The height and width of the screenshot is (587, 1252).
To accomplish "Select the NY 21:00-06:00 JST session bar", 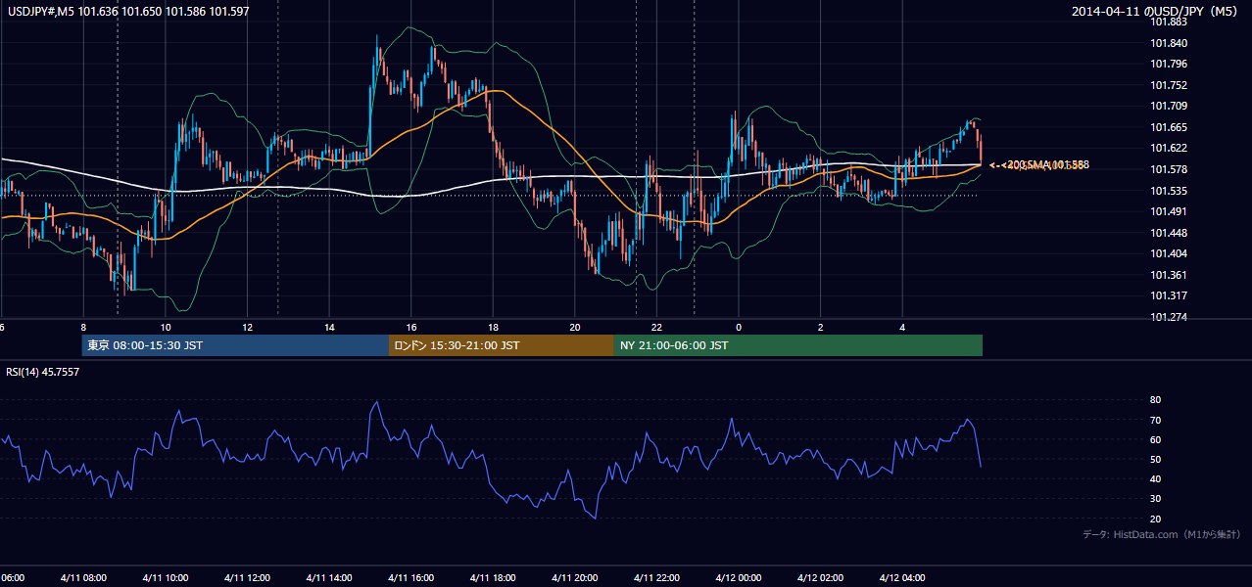I will [798, 345].
